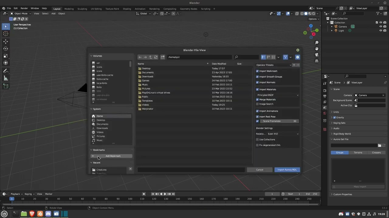Enable Image Search checkbox

click(x=257, y=104)
